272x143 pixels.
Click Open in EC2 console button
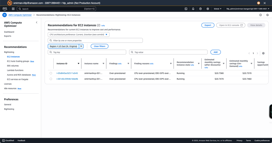point(231,25)
